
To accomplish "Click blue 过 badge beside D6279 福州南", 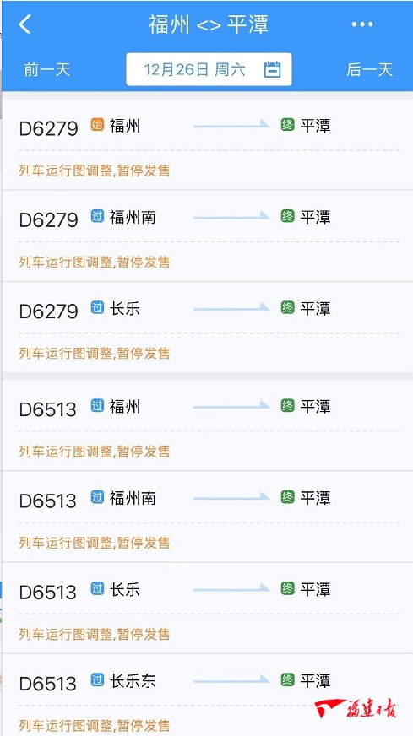I will coord(97,216).
